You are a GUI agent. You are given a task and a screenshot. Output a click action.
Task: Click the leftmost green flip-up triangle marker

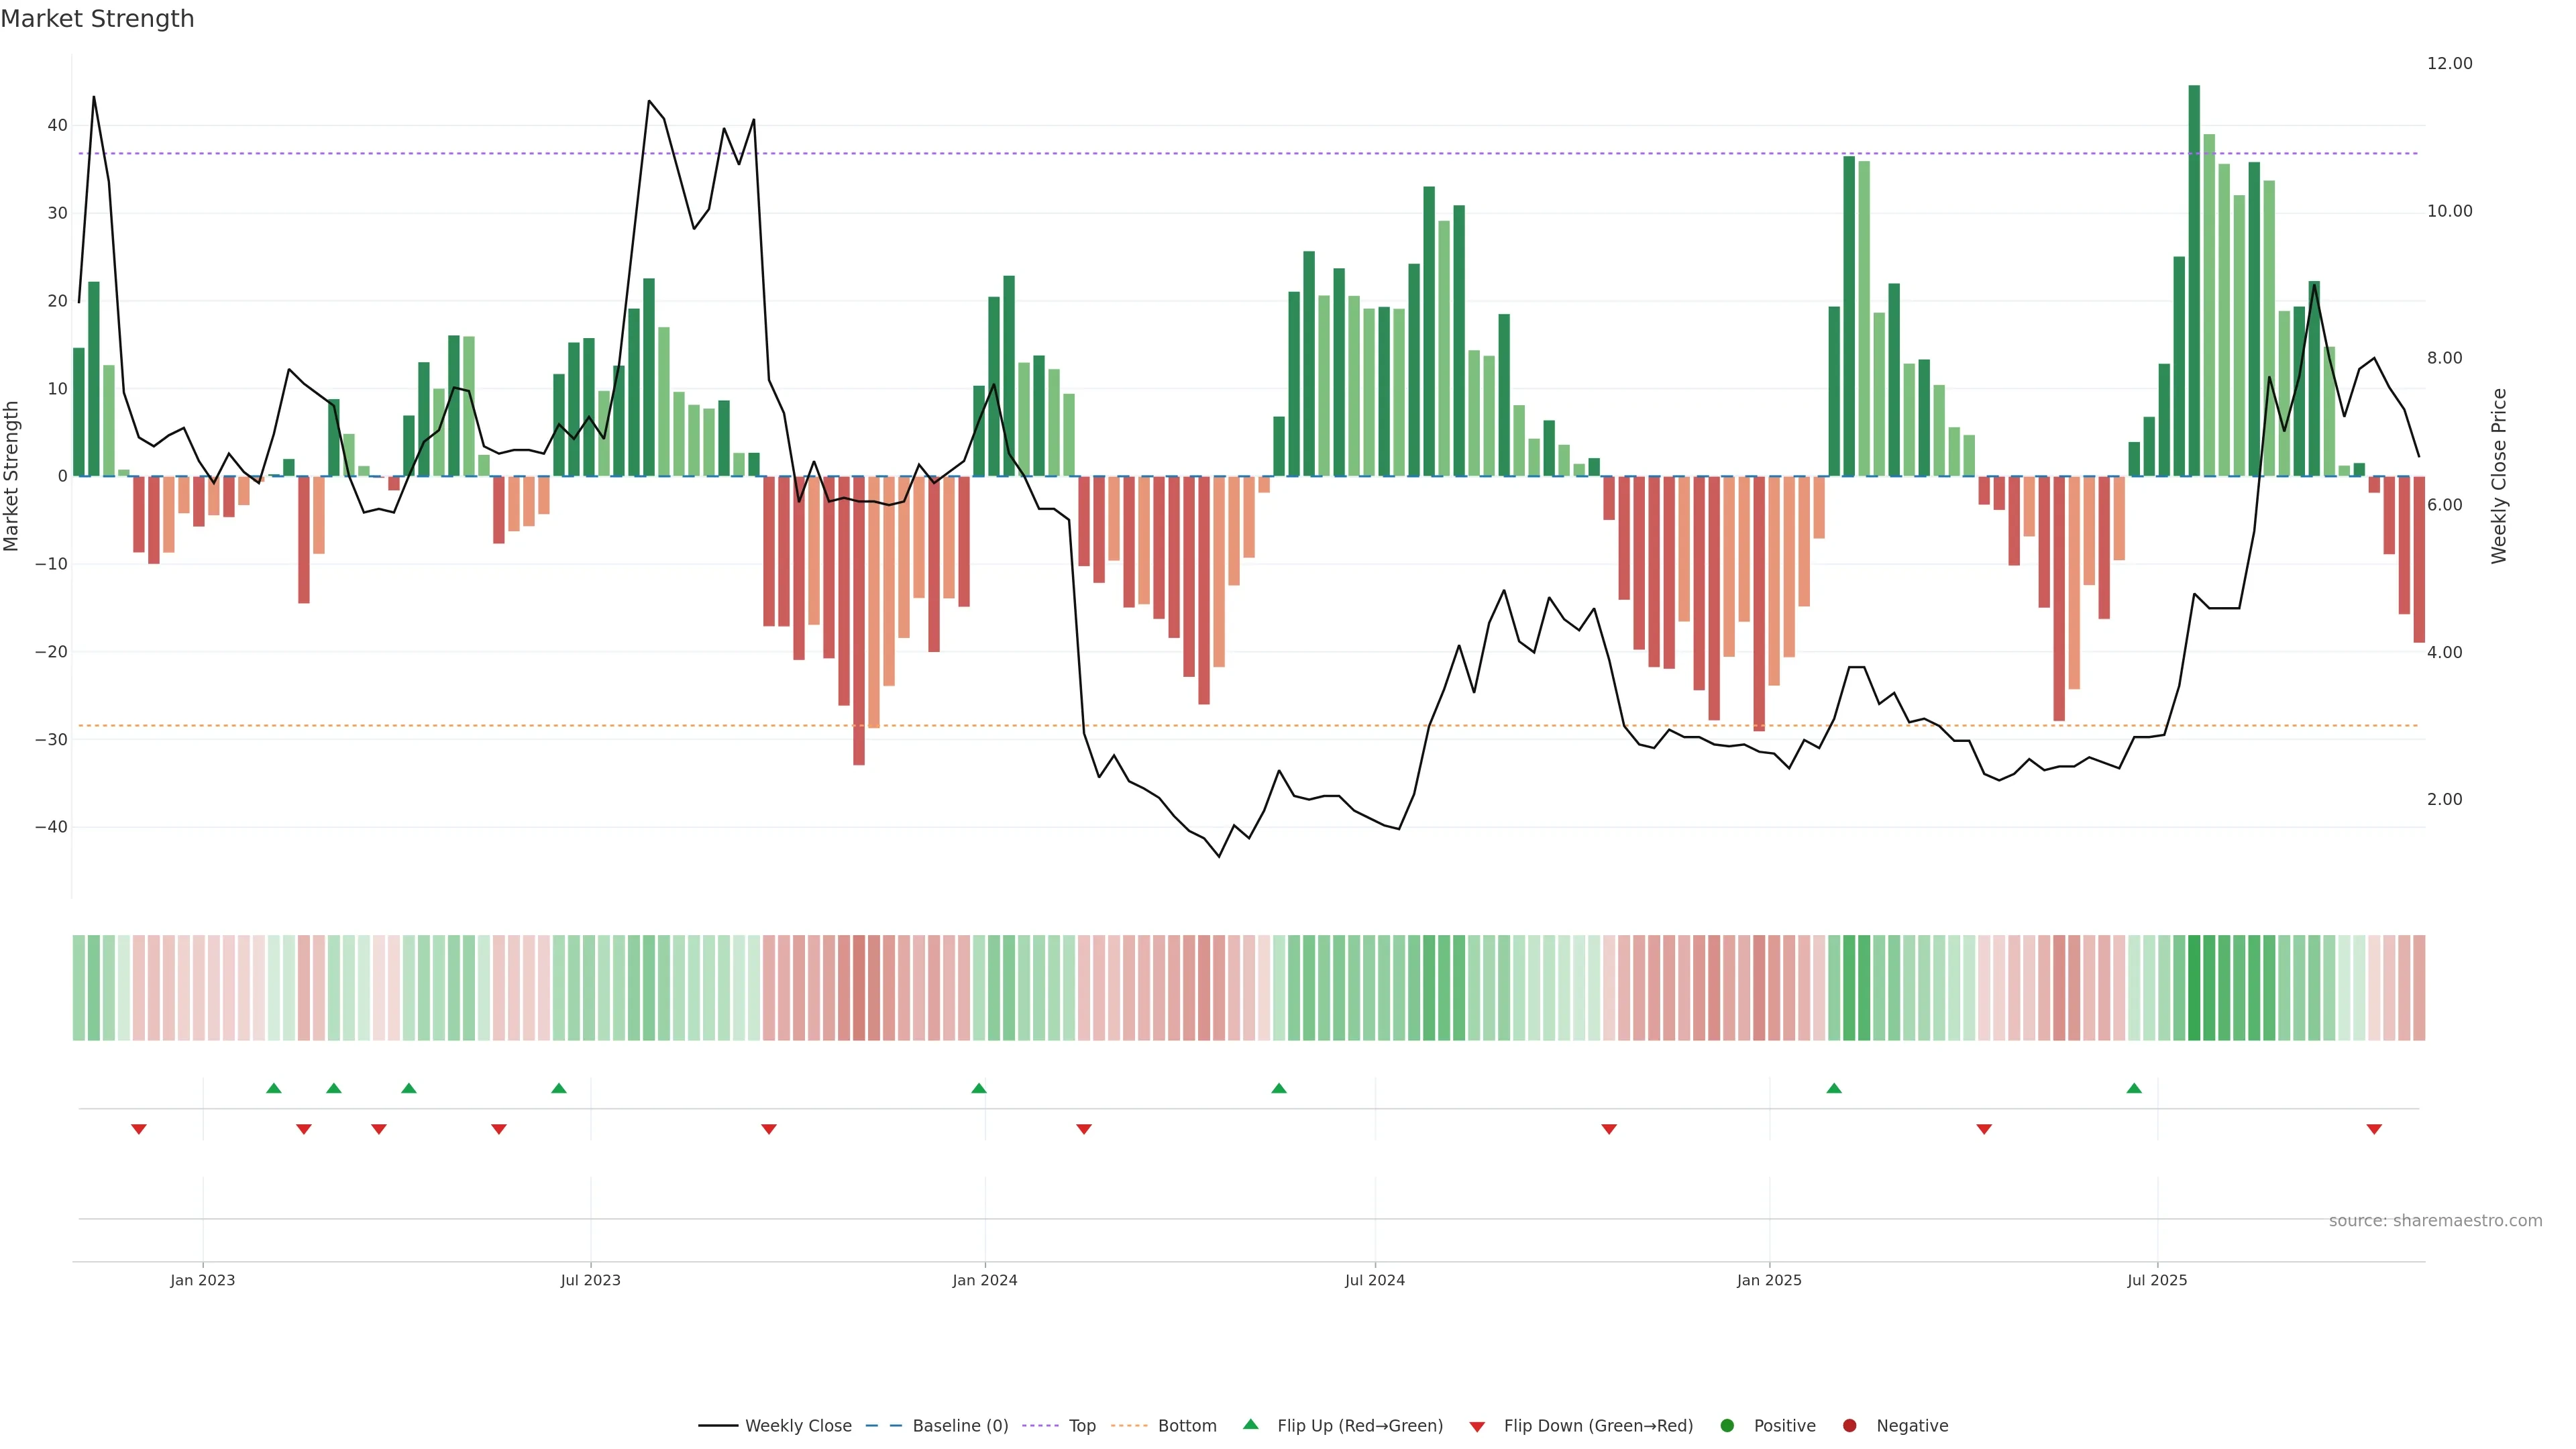coord(274,1088)
